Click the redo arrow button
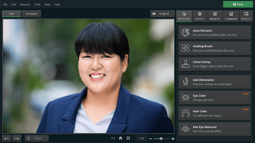 coord(17,139)
